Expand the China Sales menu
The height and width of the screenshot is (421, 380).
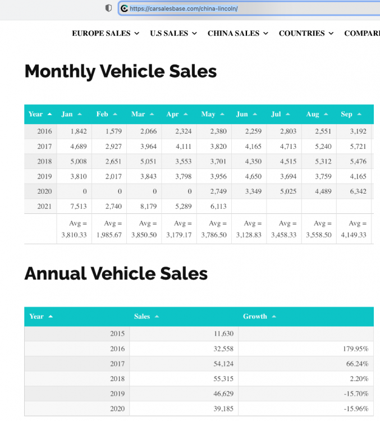pos(238,33)
